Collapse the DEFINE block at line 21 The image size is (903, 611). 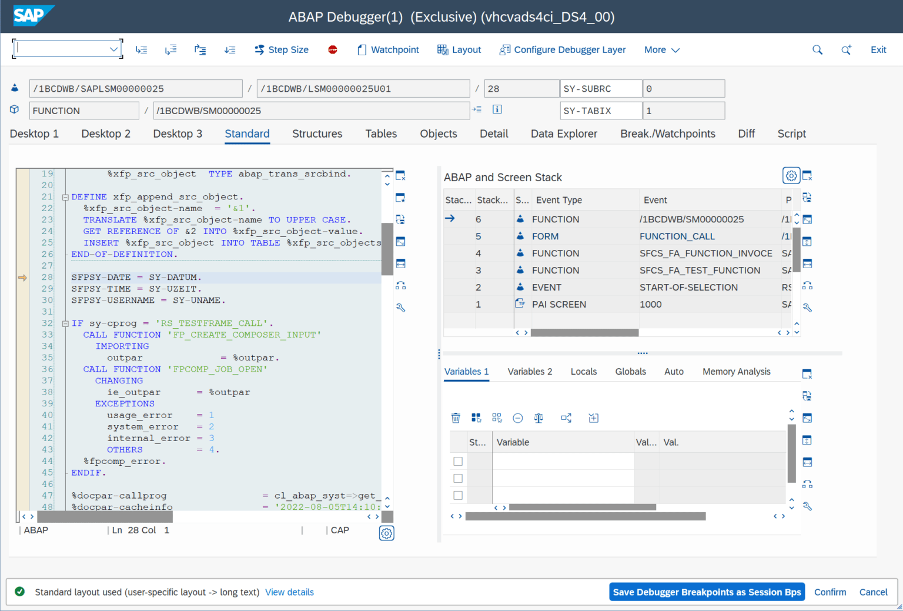[65, 196]
